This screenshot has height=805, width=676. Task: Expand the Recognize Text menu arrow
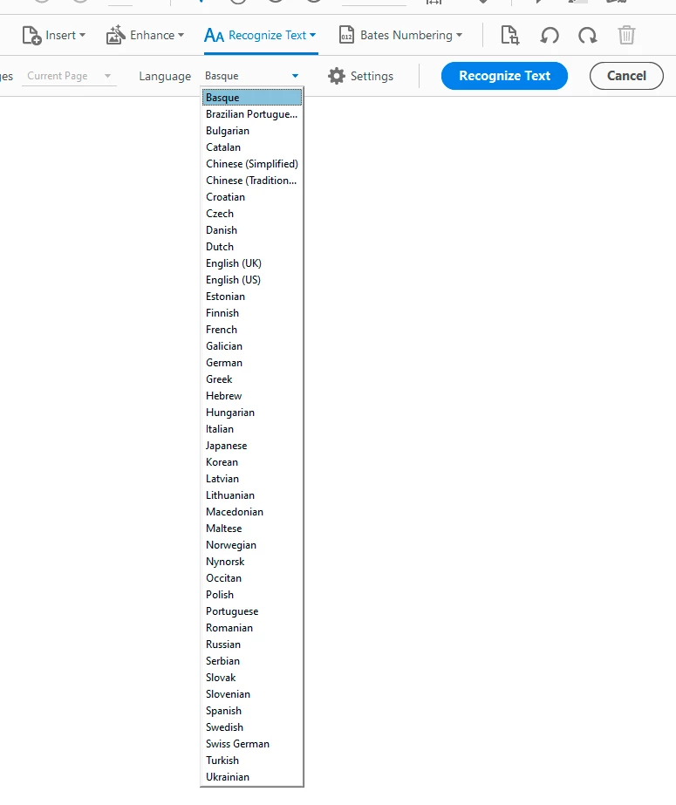[x=312, y=35]
